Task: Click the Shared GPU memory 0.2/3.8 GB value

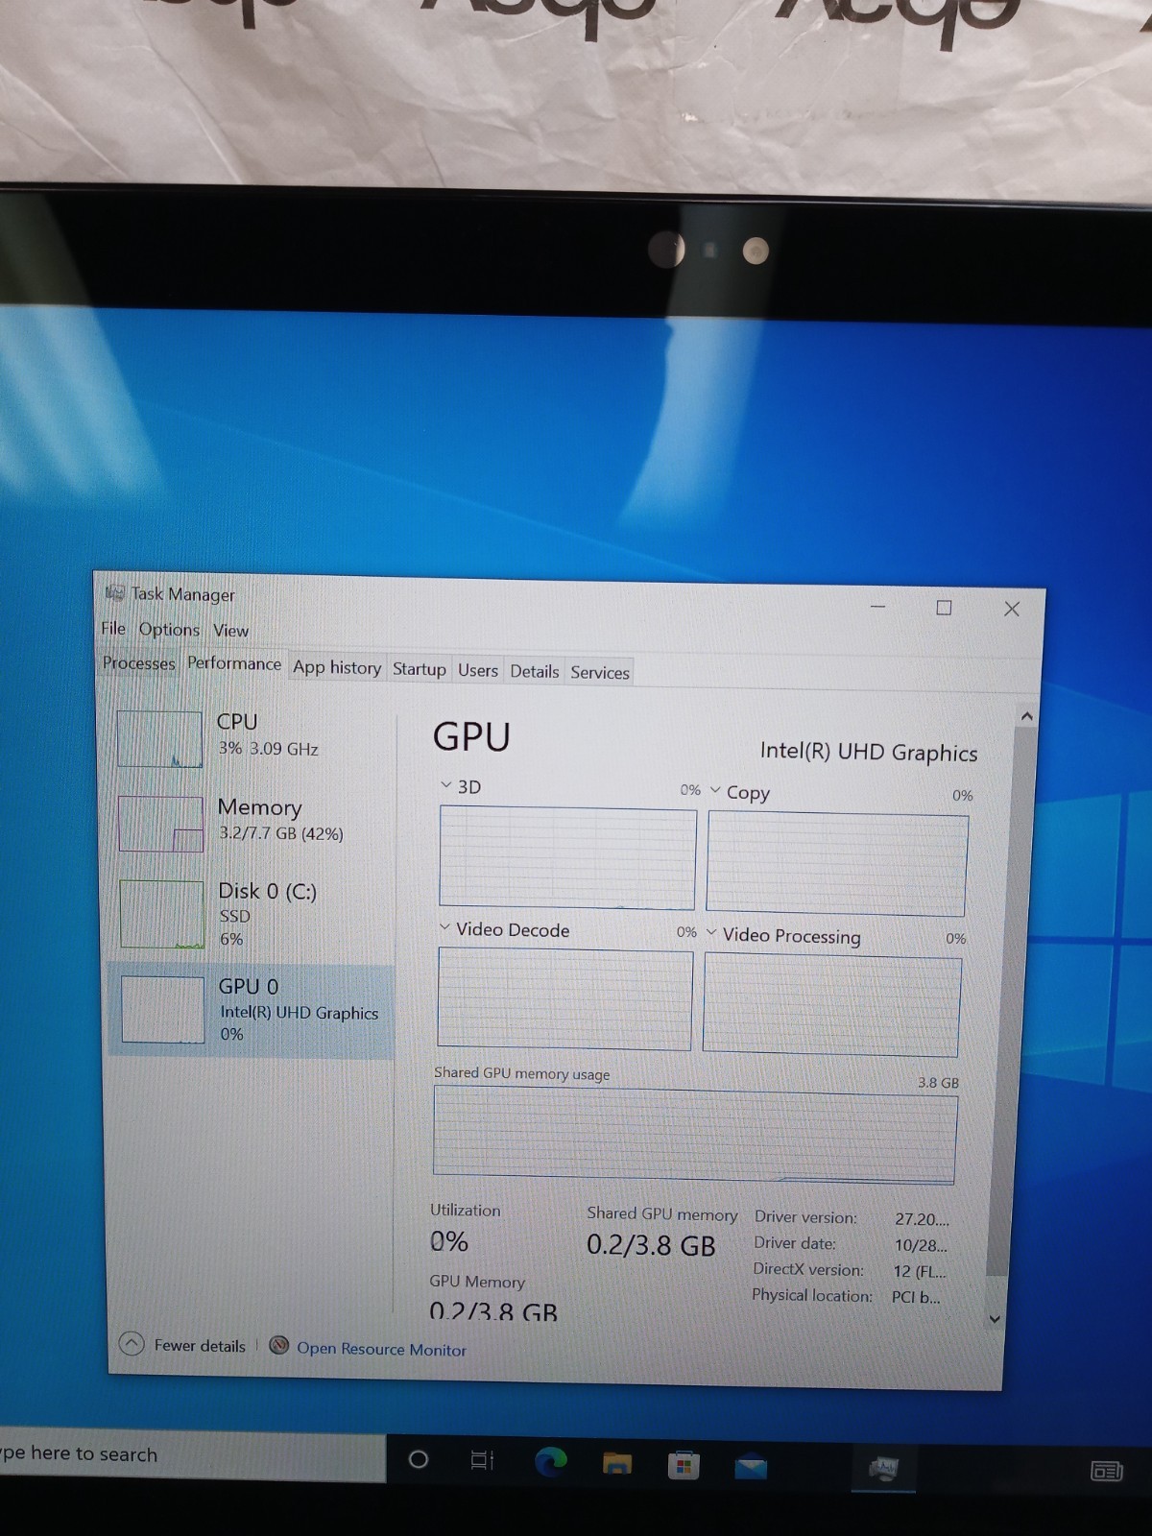Action: 651,1245
